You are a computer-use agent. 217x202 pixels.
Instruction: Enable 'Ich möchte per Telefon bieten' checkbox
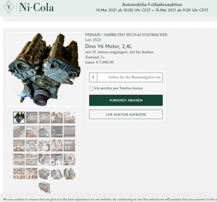91,88
